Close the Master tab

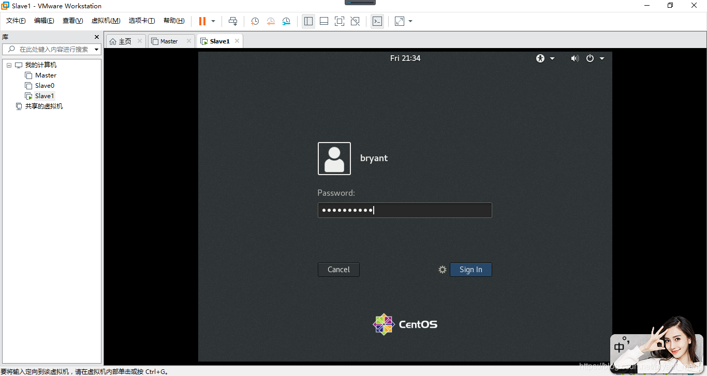click(189, 41)
